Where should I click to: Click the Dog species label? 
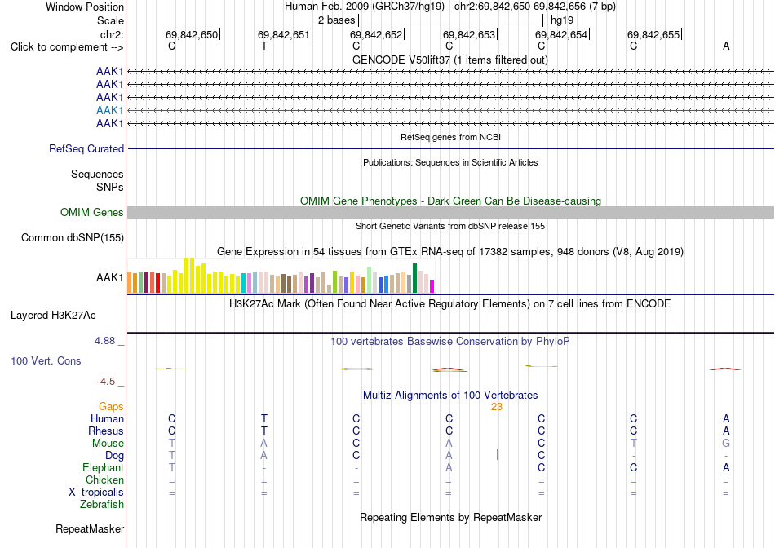pos(115,456)
